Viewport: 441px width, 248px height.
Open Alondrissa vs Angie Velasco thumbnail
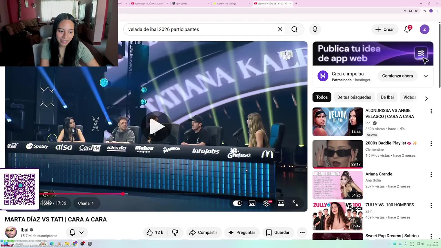coord(338,122)
